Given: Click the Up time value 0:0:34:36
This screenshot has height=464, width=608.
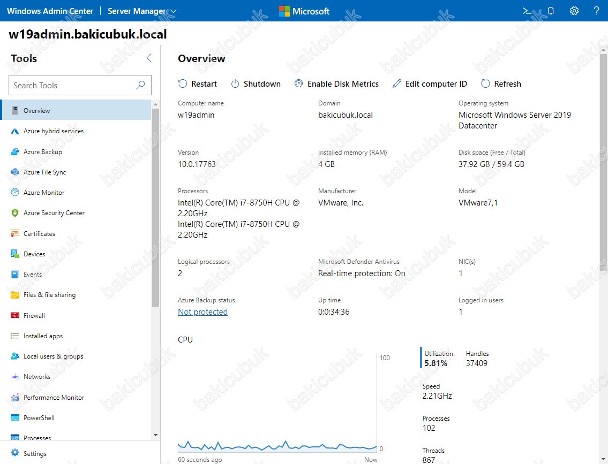Looking at the screenshot, I should pyautogui.click(x=334, y=312).
